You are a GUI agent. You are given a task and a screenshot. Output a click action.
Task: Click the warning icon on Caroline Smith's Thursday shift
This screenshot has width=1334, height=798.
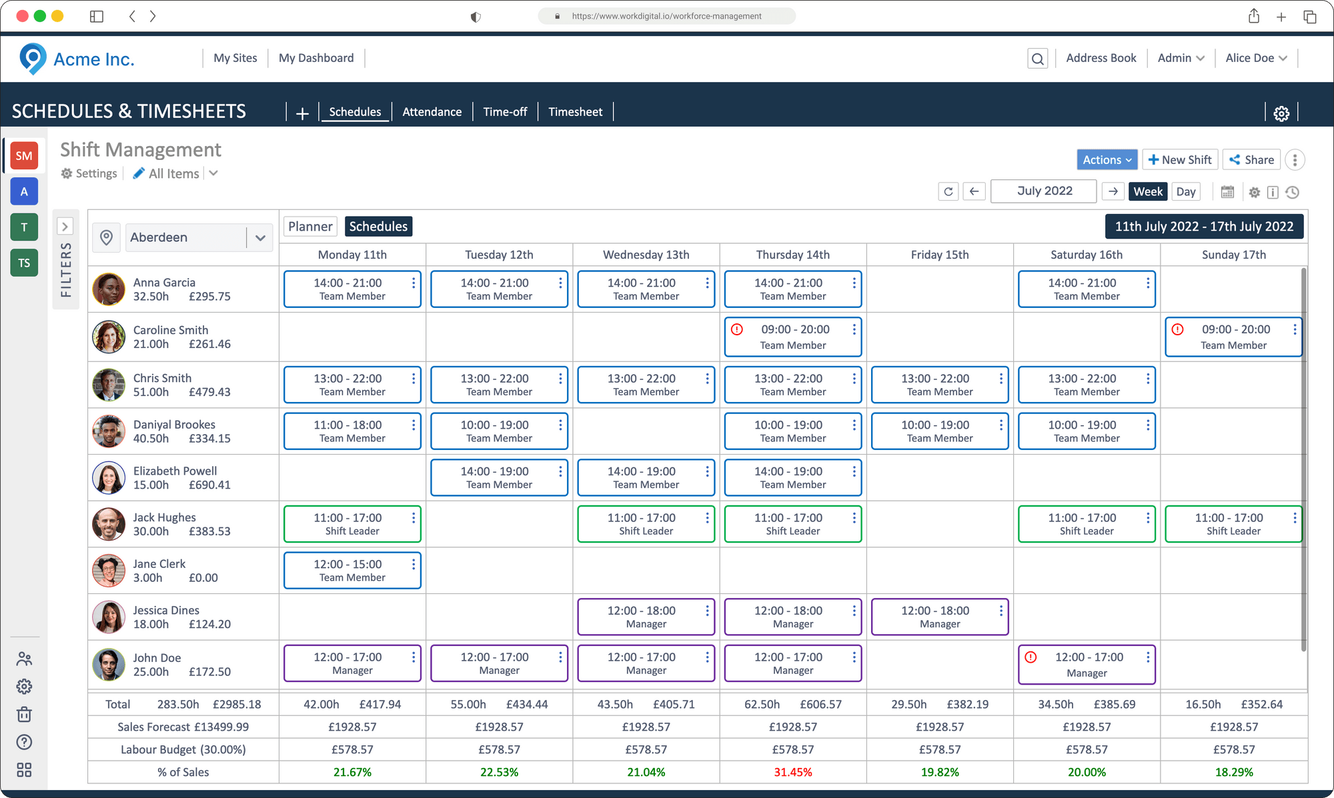pos(736,329)
